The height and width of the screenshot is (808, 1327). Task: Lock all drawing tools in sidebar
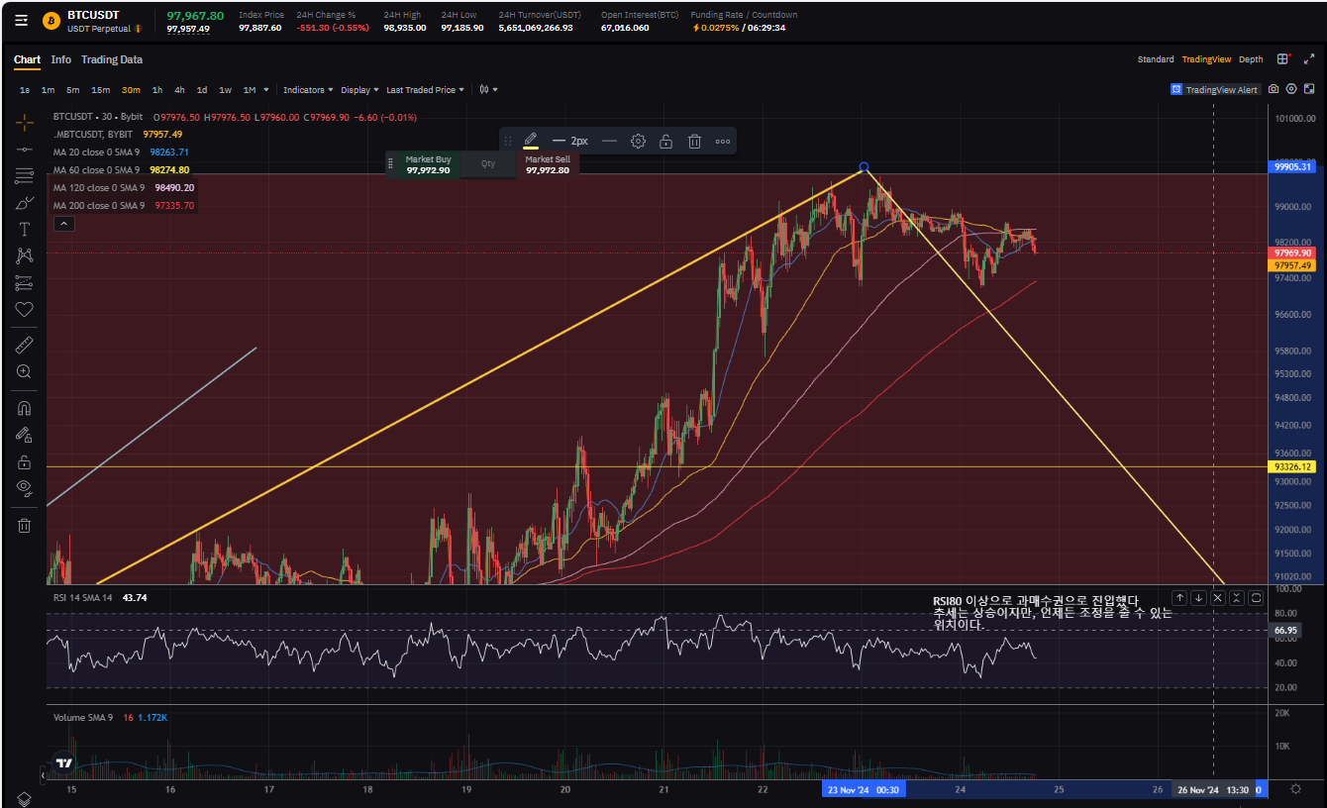point(25,461)
